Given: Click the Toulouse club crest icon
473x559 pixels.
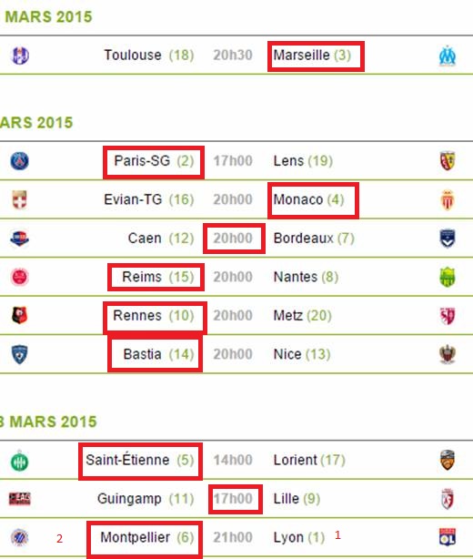Looking at the screenshot, I should [x=20, y=56].
